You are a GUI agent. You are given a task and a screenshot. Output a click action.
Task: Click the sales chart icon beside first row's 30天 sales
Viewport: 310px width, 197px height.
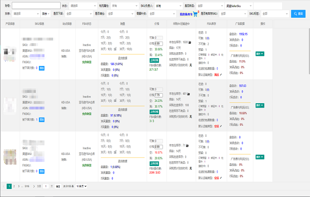coord(115,49)
